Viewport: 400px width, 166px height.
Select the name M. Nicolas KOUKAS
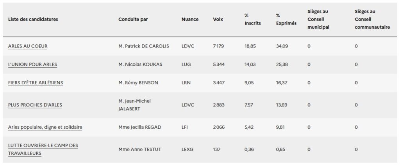coord(140,65)
